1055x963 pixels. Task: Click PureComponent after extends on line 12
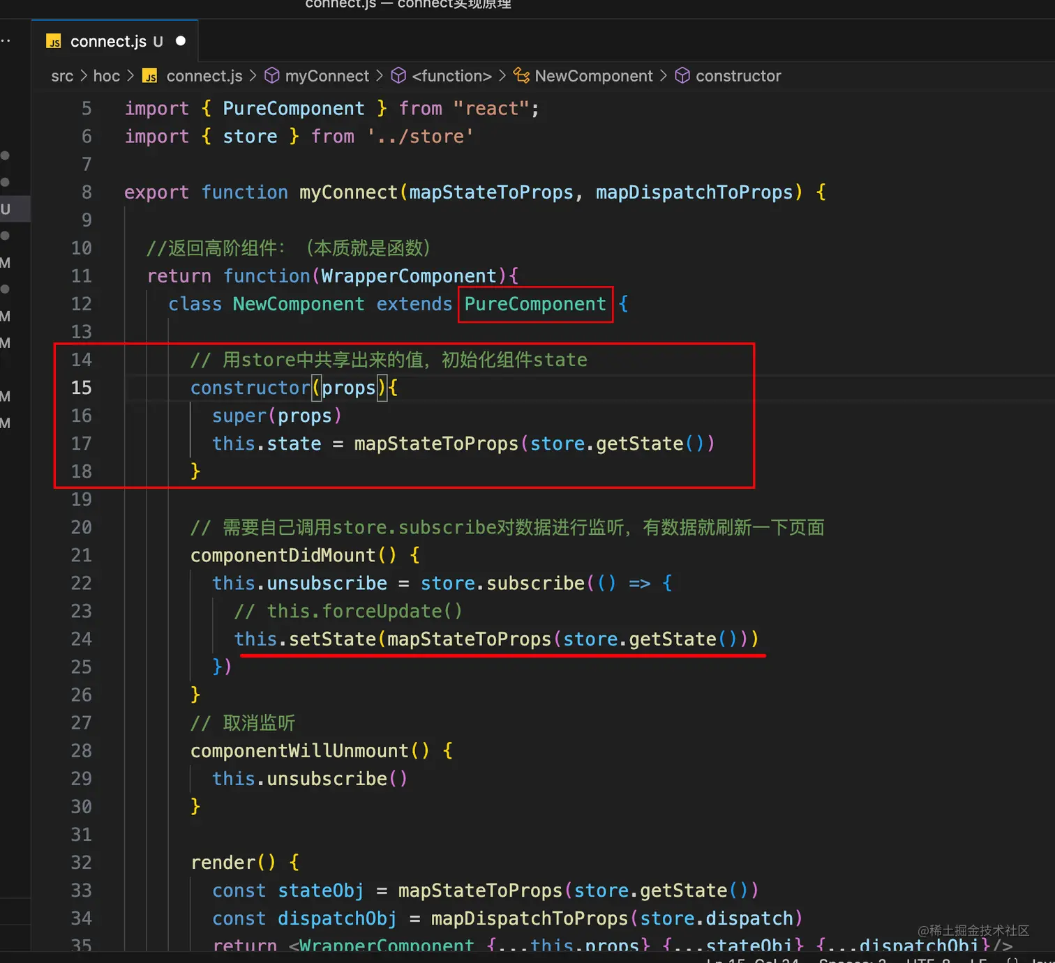click(x=535, y=304)
